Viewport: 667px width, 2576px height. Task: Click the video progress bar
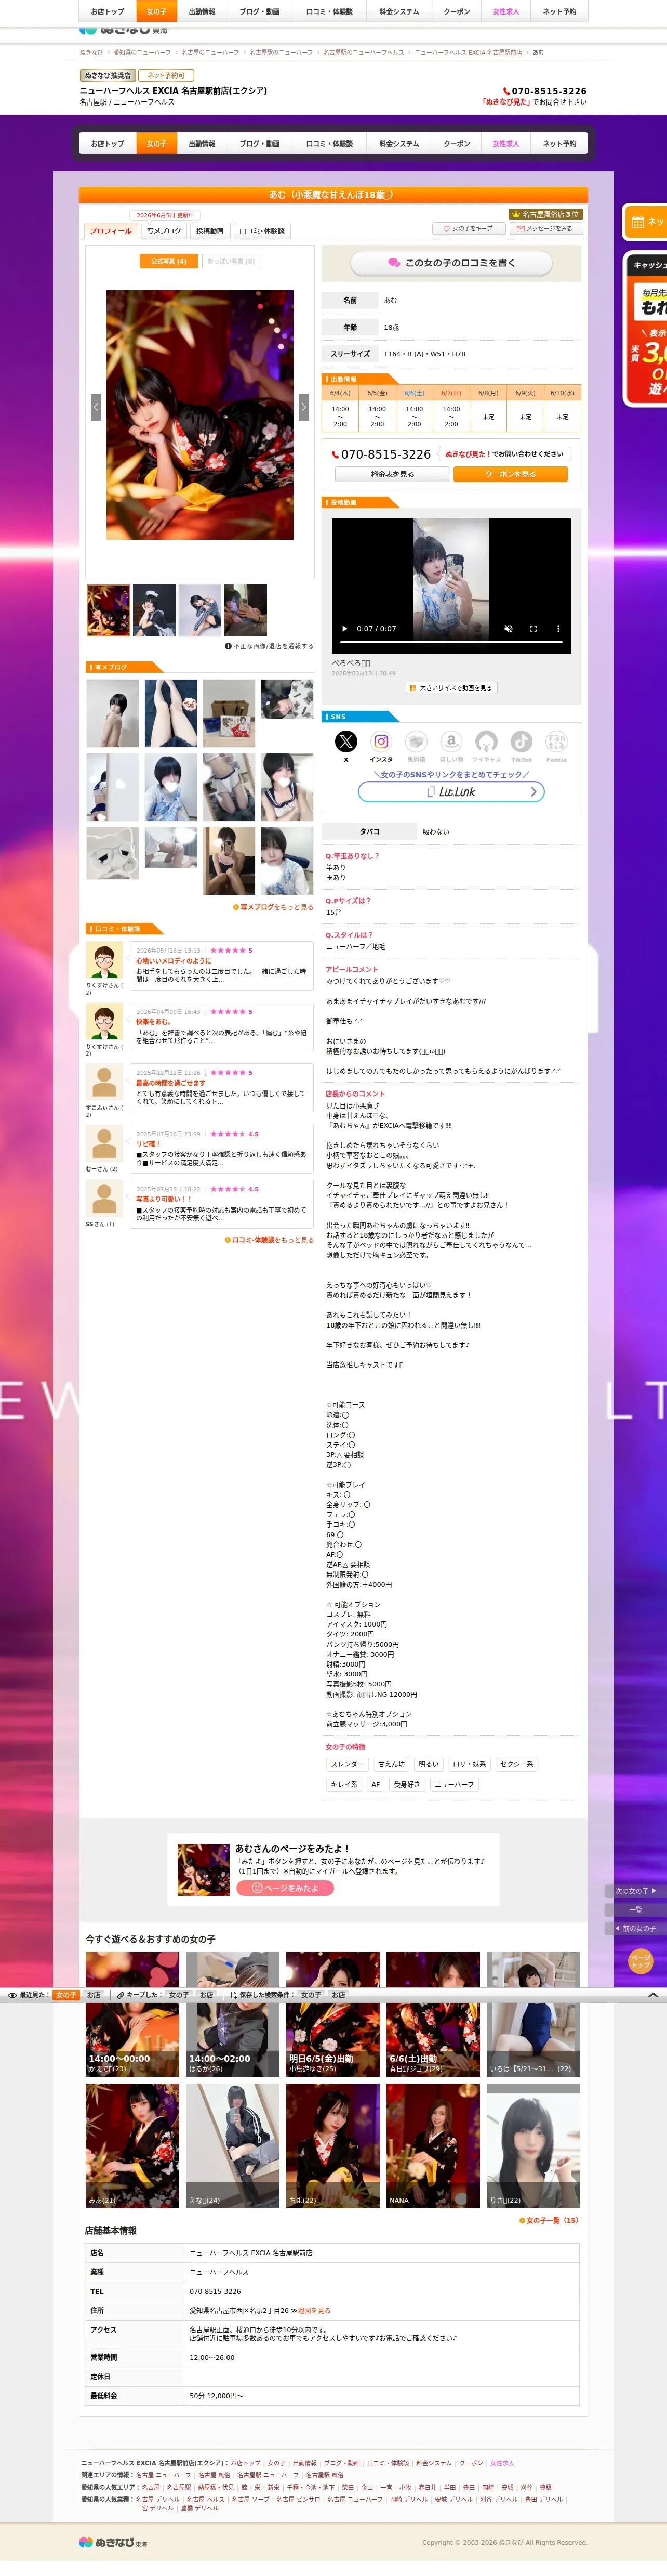(x=451, y=643)
